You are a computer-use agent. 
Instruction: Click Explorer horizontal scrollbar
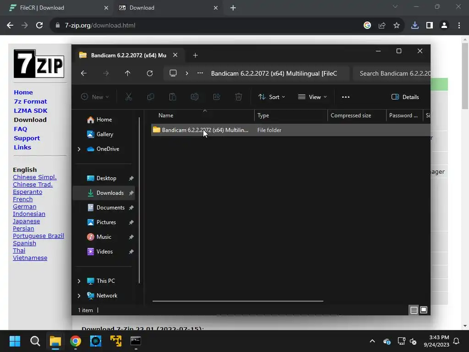pos(238,301)
